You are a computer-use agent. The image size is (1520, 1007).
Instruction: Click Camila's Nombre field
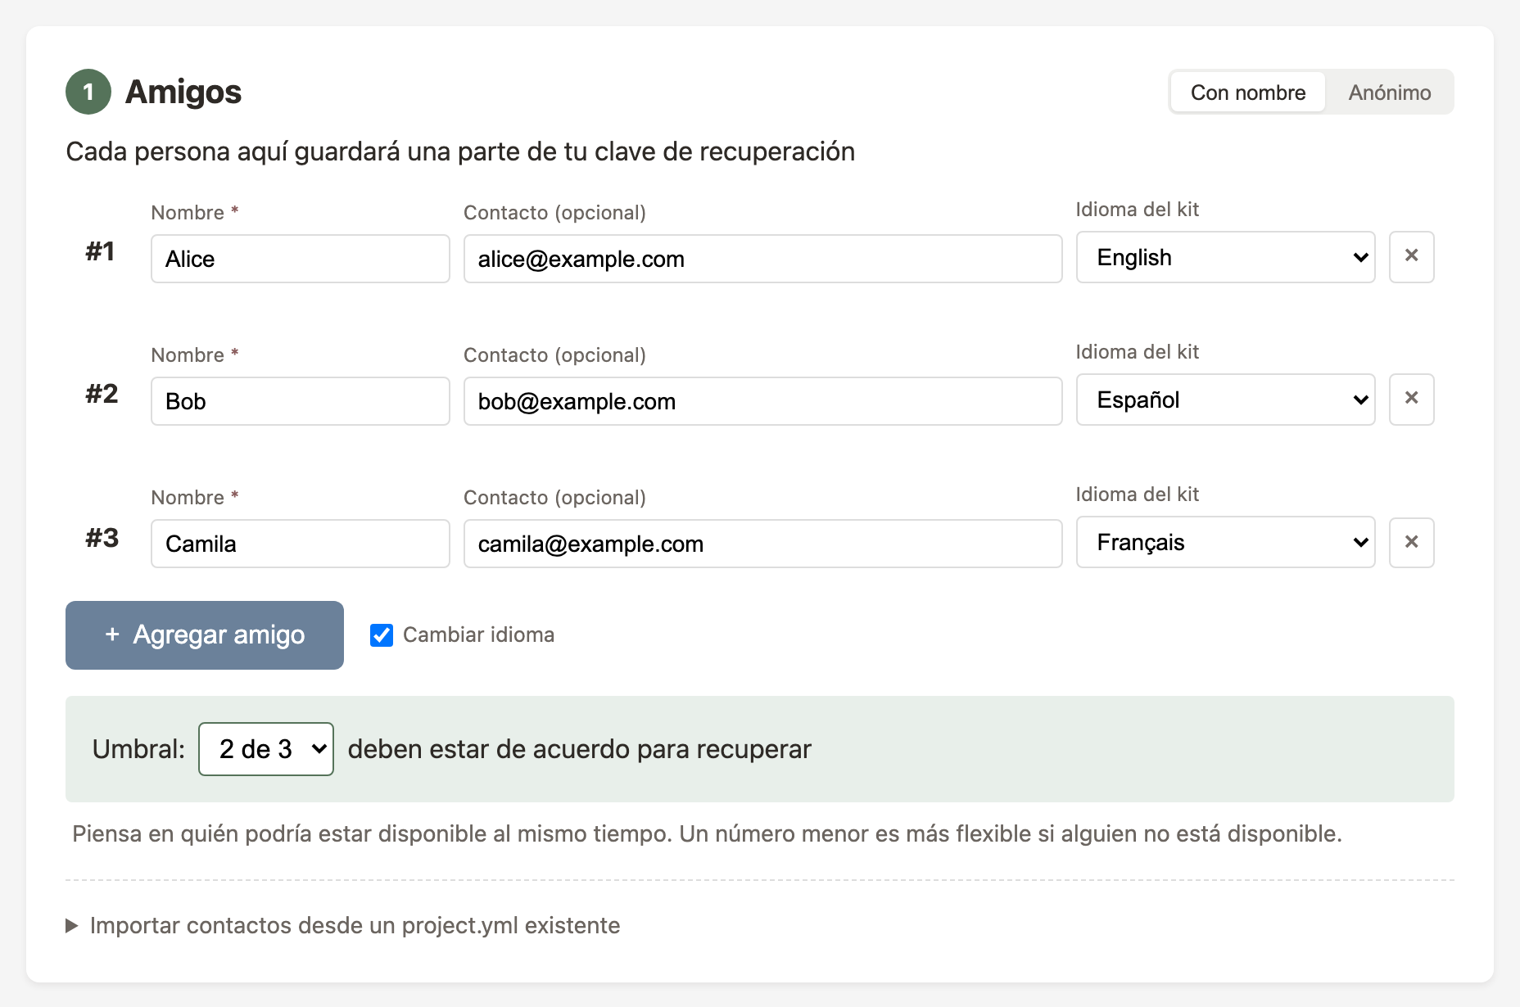tap(300, 543)
